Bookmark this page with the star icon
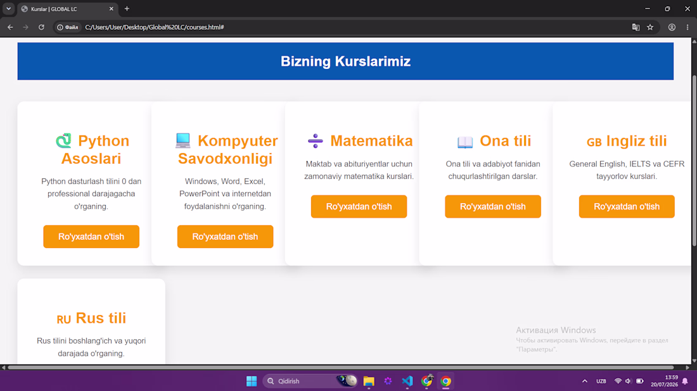 650,27
